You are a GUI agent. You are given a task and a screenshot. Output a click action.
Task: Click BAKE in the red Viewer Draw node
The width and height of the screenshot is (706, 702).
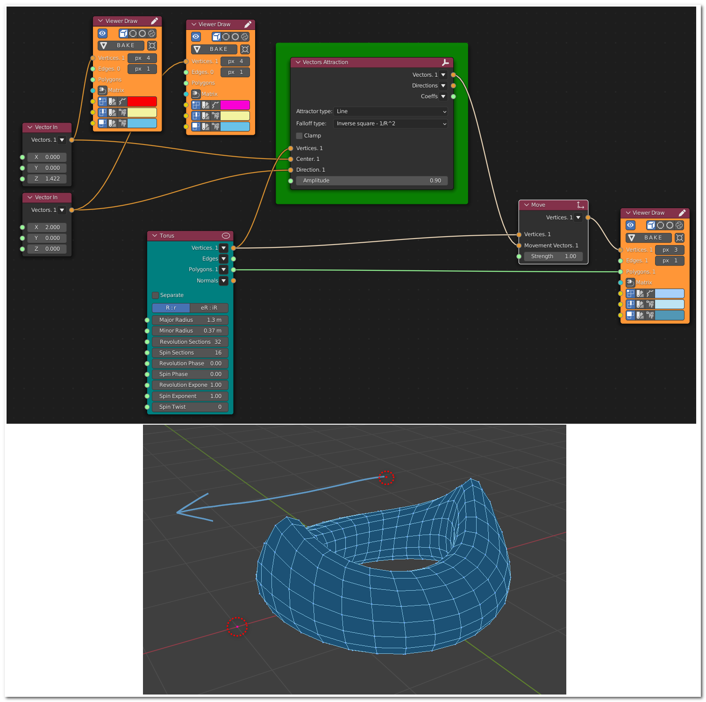click(x=121, y=45)
